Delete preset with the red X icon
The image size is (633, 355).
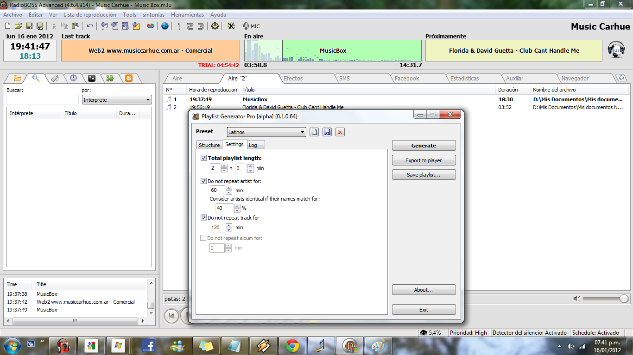340,132
